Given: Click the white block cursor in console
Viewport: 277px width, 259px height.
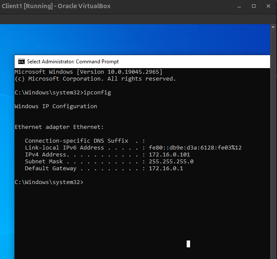Looking at the screenshot, I should point(188,244).
